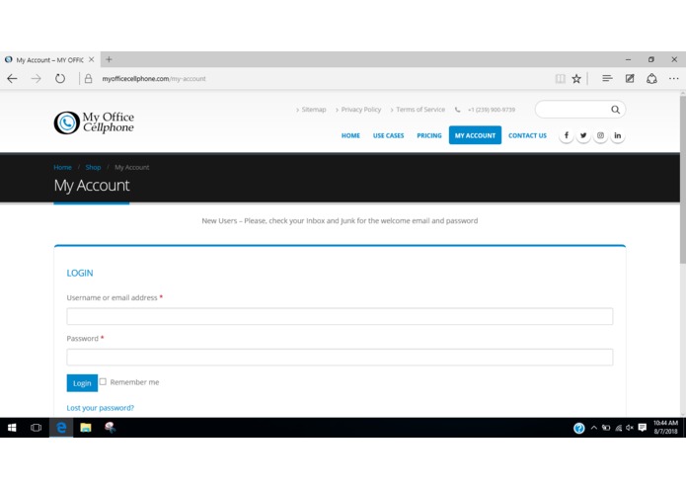Click the address bar URL

point(154,79)
